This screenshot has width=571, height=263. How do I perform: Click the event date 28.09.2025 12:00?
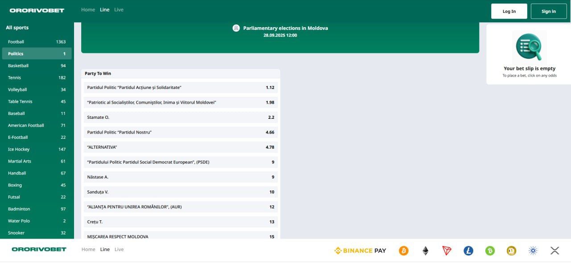pyautogui.click(x=280, y=35)
